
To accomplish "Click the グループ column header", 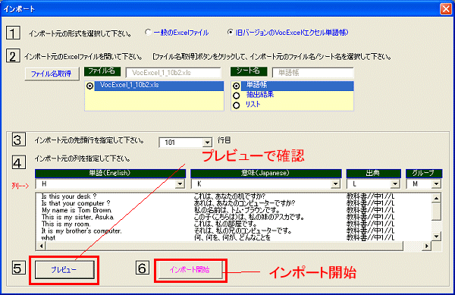I will tap(424, 174).
